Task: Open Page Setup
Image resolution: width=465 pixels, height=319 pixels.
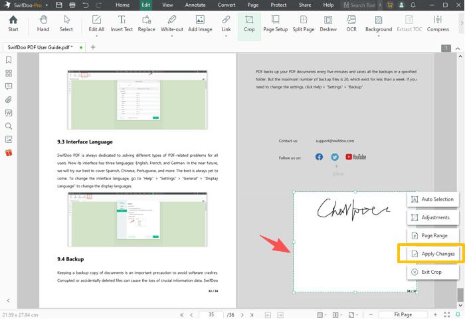Action: pyautogui.click(x=276, y=24)
